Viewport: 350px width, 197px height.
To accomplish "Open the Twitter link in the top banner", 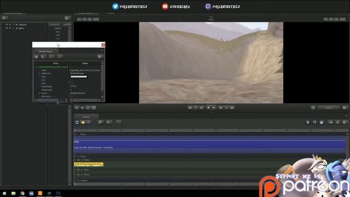I will [x=130, y=6].
